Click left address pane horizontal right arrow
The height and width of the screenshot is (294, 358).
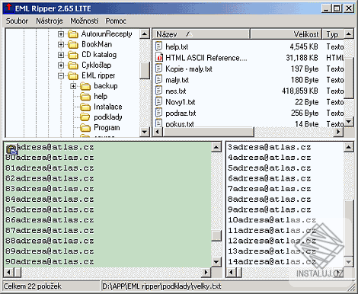(206, 273)
